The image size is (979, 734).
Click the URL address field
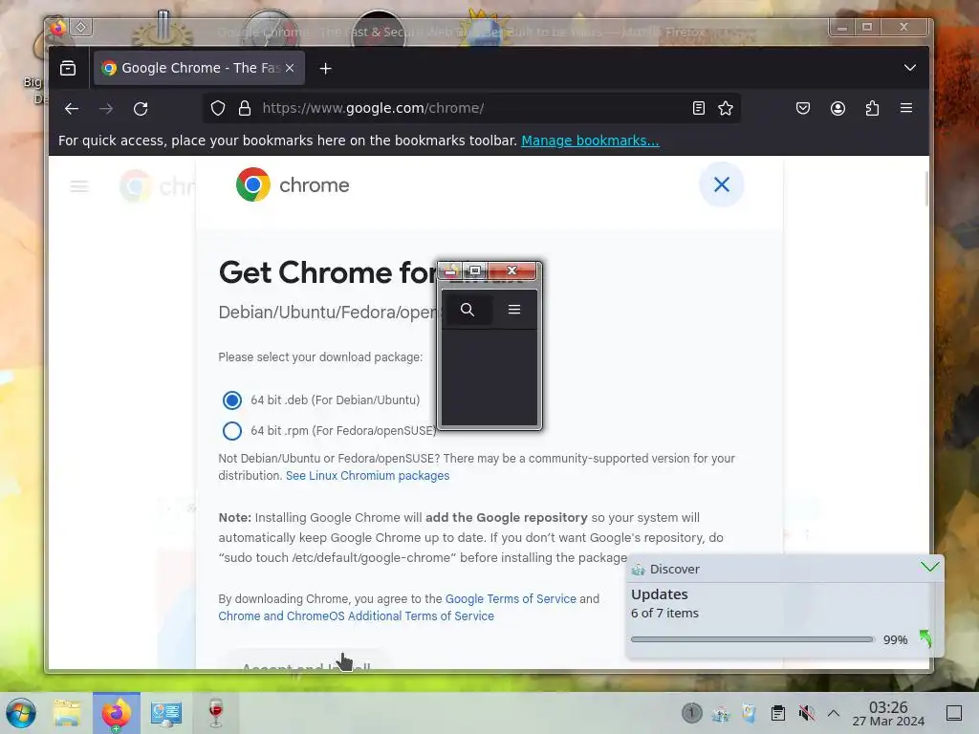(x=471, y=108)
